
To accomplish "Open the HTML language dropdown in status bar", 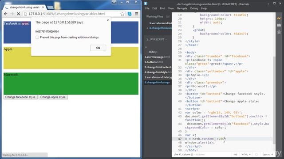I will pos(246,155).
